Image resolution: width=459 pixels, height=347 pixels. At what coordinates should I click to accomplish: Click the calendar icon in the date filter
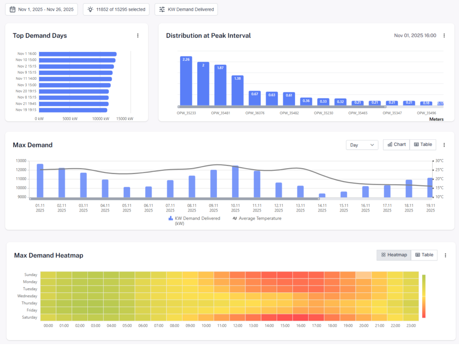click(13, 9)
